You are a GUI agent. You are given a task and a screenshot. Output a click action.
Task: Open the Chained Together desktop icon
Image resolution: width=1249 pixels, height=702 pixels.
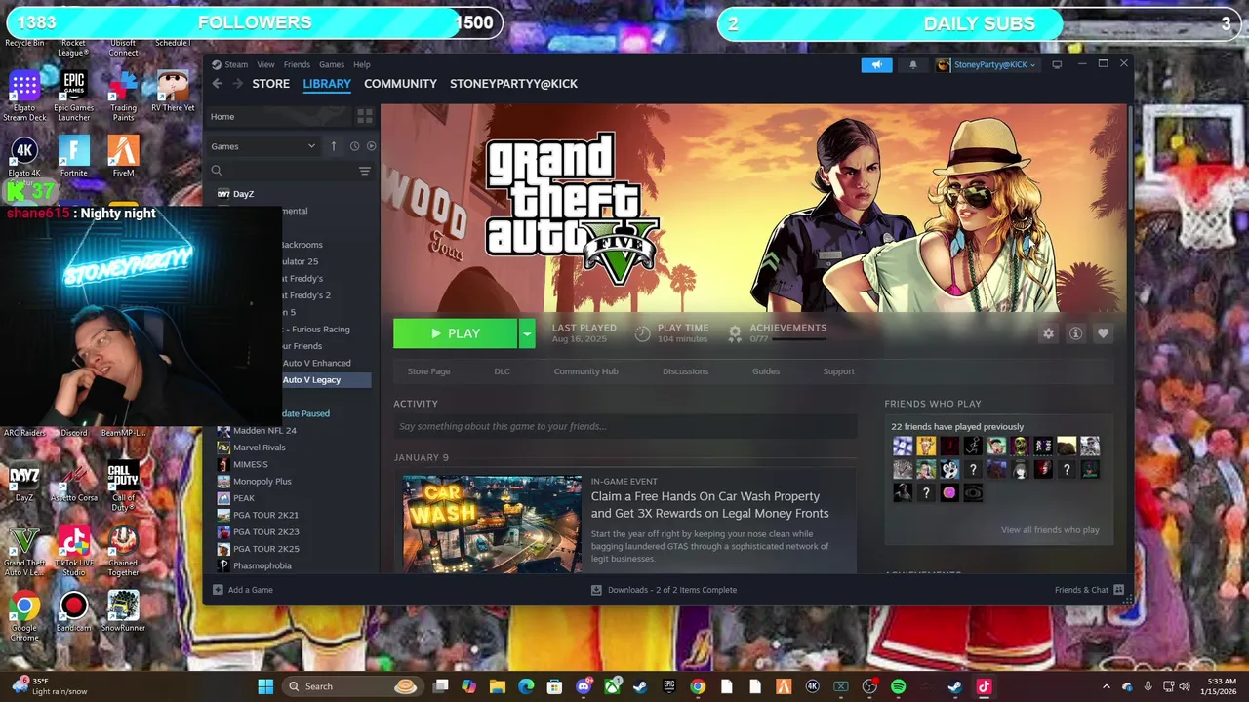pyautogui.click(x=123, y=552)
